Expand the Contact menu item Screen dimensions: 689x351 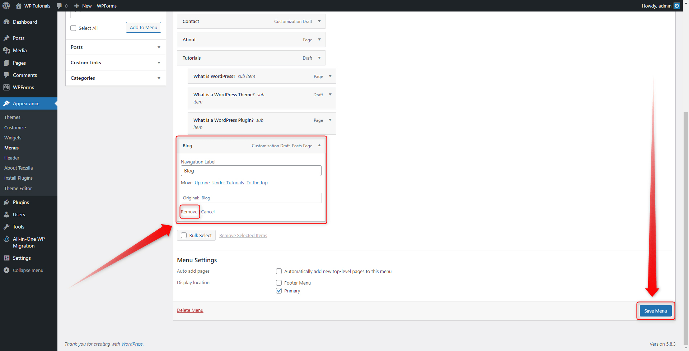[319, 21]
